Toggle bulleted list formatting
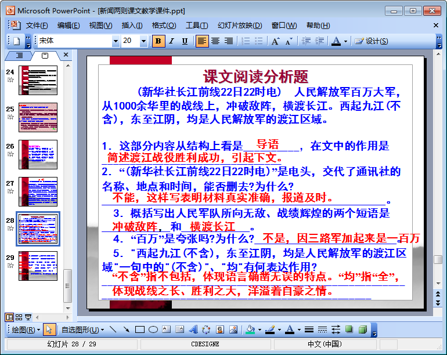 [258, 41]
